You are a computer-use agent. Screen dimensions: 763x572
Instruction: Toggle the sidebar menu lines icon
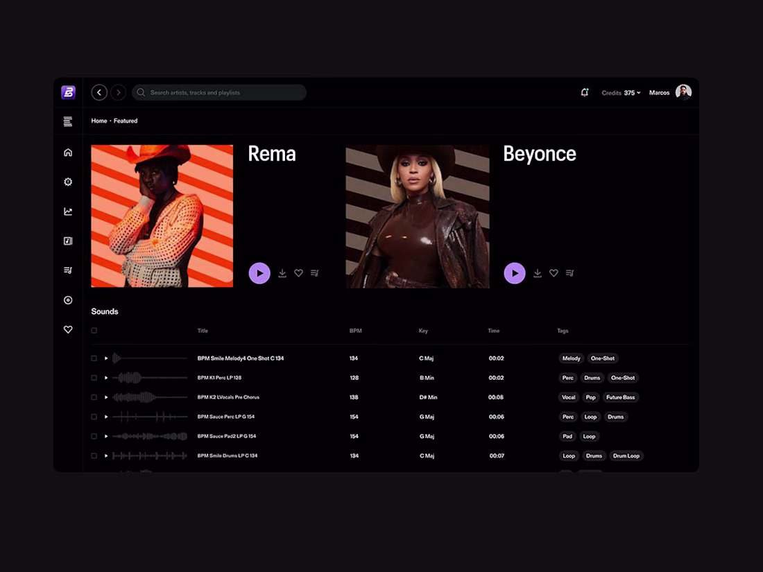point(68,121)
